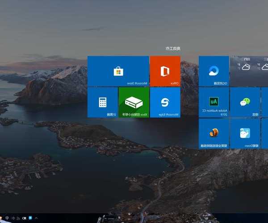This screenshot has width=268, height=223.
Task: Open the WeChat tile
Action: coord(245,102)
